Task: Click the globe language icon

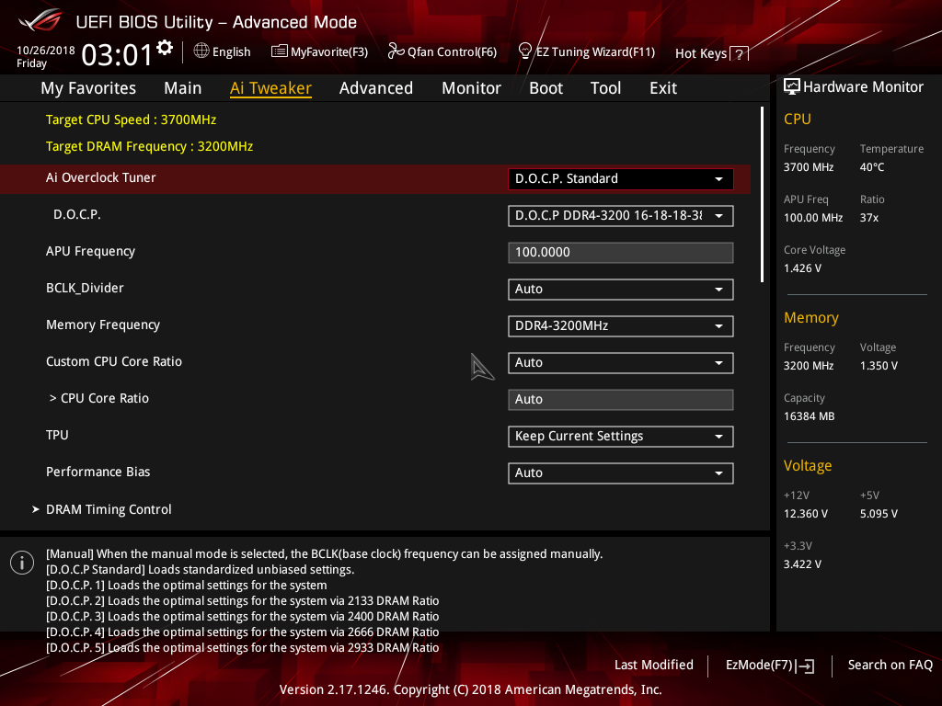Action: (x=201, y=51)
